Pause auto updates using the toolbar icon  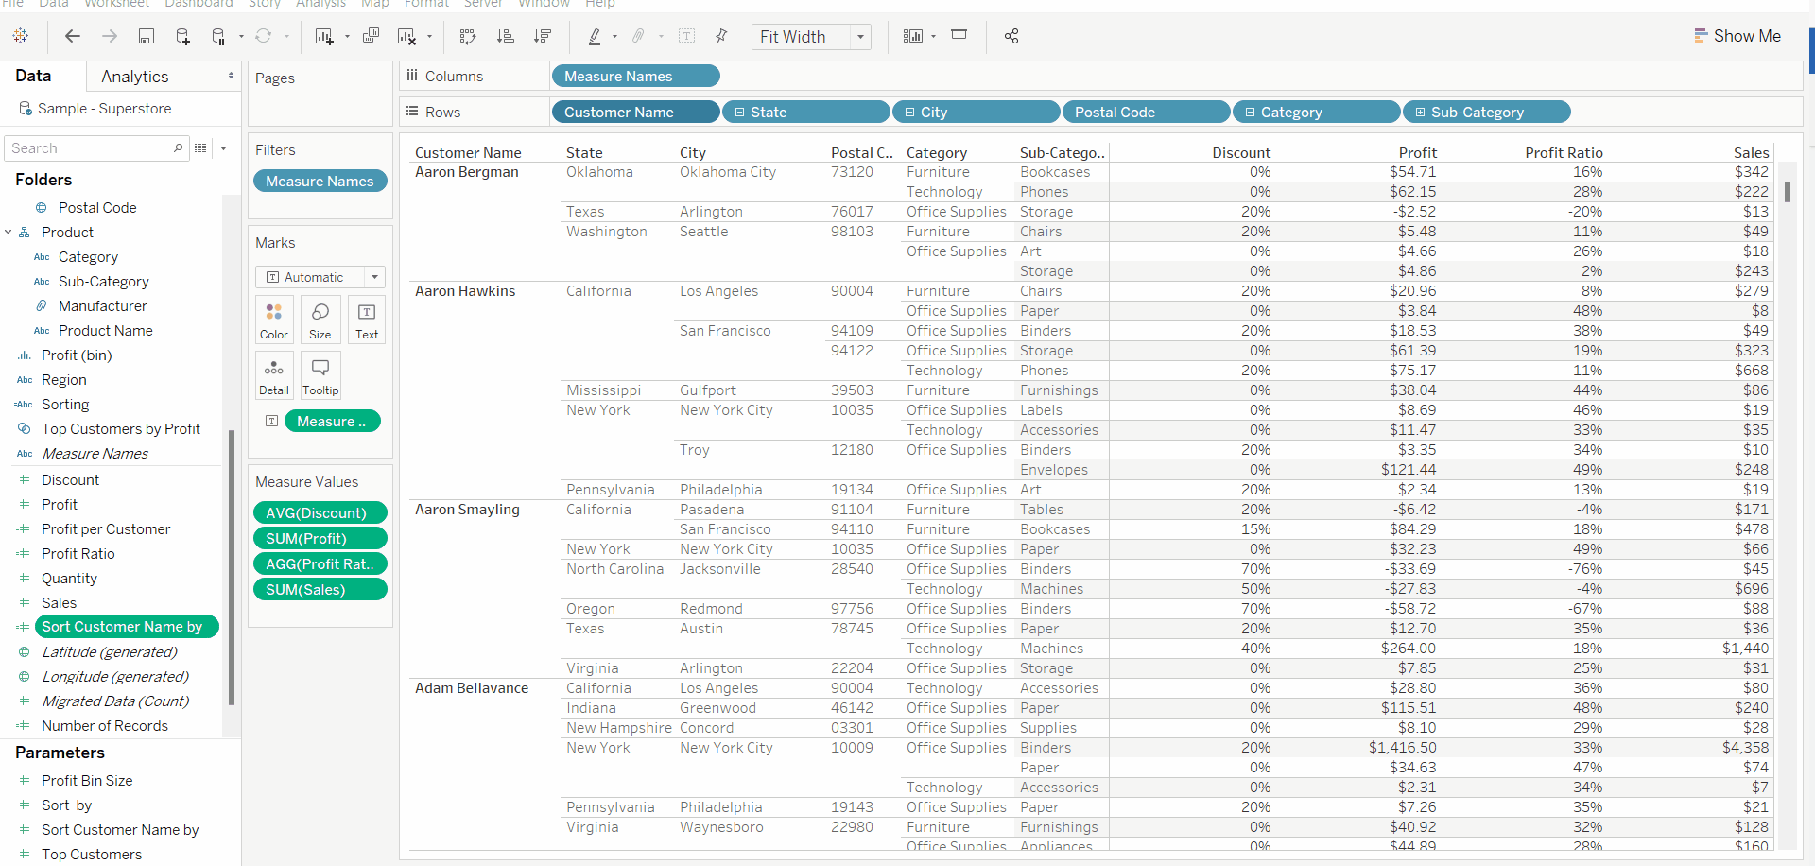tap(218, 36)
